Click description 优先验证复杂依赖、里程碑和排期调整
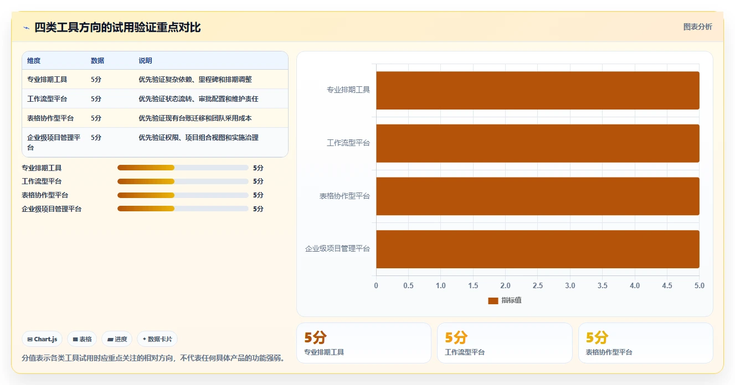This screenshot has width=735, height=385. (x=195, y=80)
